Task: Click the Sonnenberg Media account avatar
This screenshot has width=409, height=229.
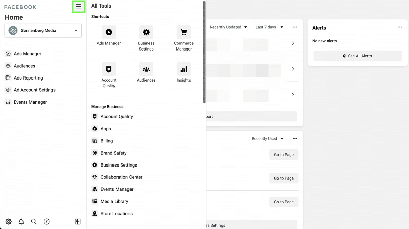Action: pyautogui.click(x=13, y=30)
